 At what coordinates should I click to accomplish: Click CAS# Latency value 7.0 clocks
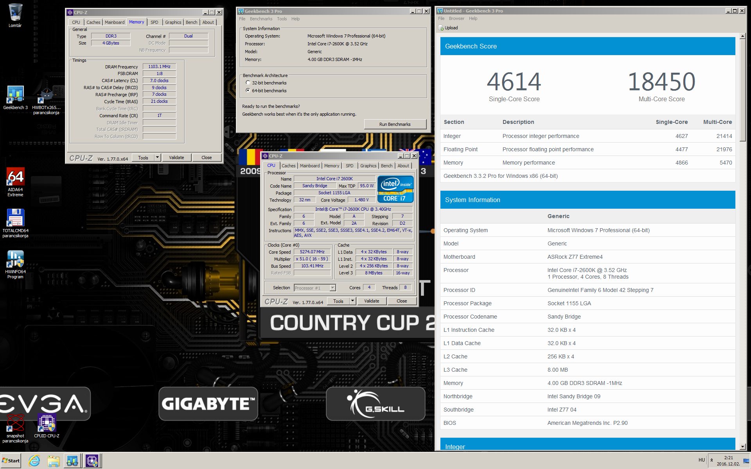[160, 81]
